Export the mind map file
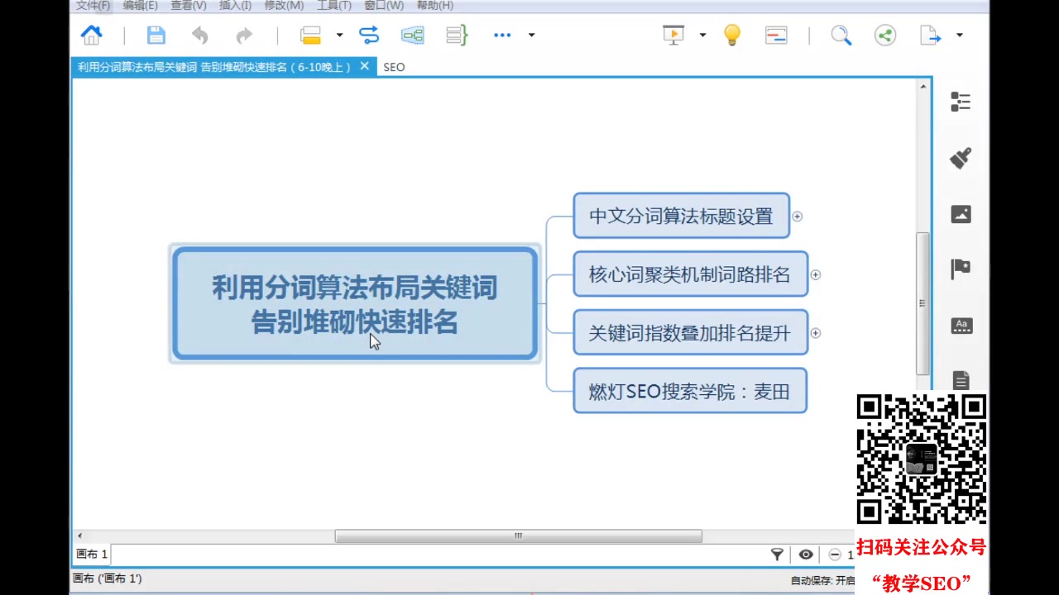The image size is (1059, 595). click(x=930, y=35)
